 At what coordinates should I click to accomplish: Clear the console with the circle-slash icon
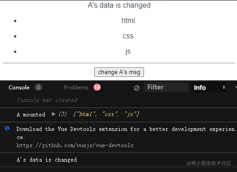[x=137, y=88]
